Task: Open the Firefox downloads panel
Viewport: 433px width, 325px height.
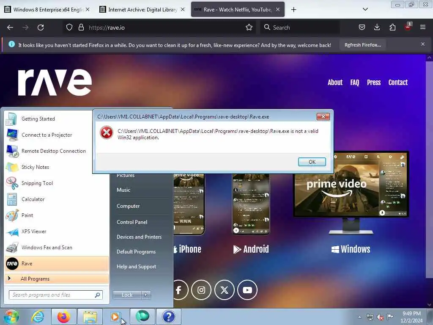Action: tap(377, 28)
